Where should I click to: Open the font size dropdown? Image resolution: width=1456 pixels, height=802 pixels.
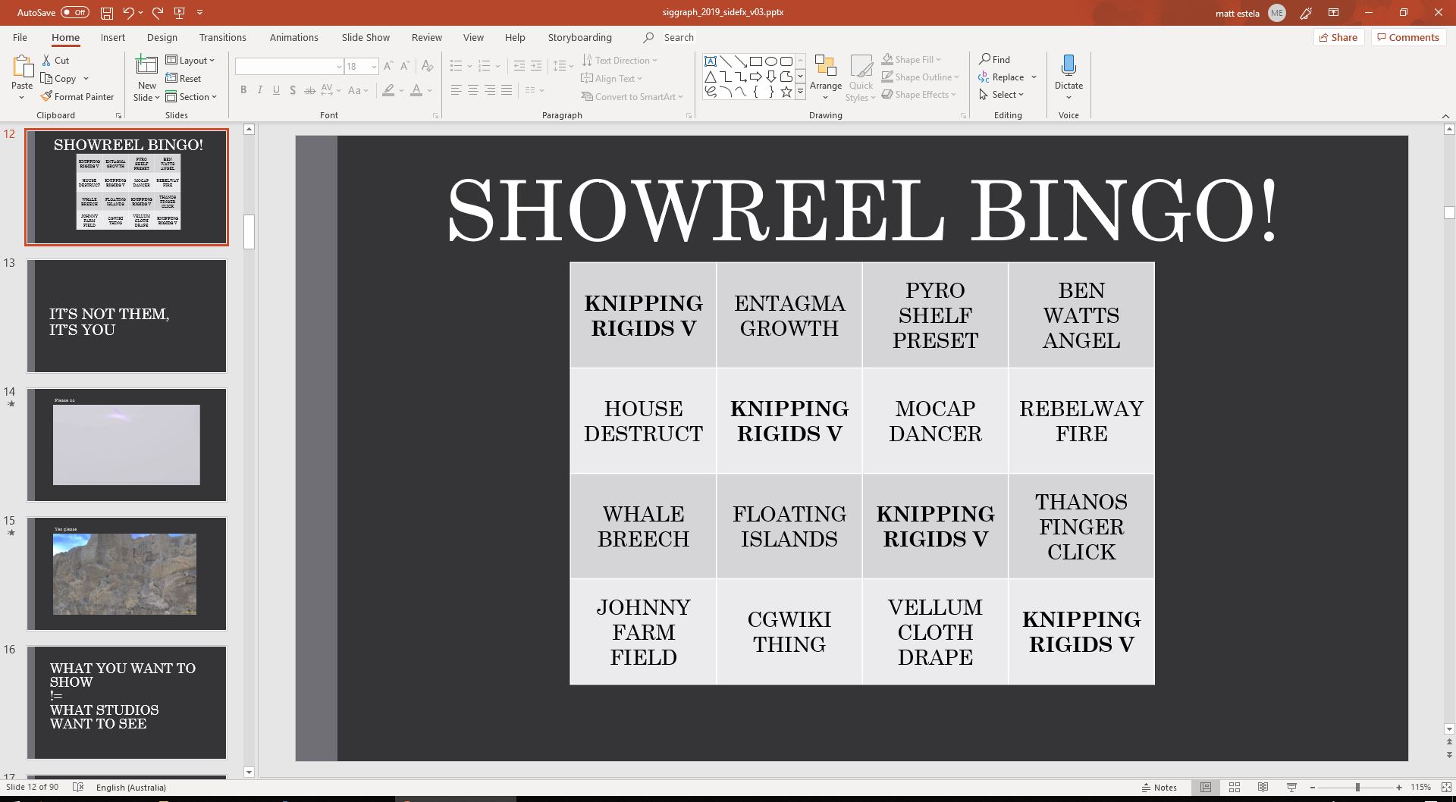coord(374,67)
